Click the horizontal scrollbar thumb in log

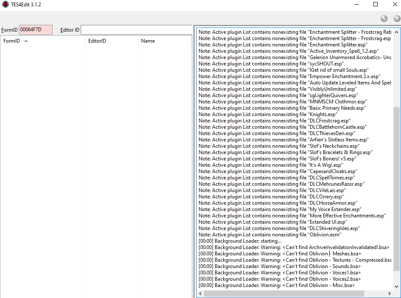click(x=292, y=293)
